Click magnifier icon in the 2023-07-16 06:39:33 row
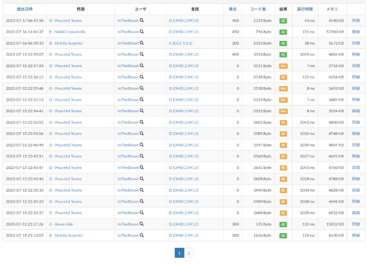The height and width of the screenshot is (264, 367). click(x=142, y=43)
